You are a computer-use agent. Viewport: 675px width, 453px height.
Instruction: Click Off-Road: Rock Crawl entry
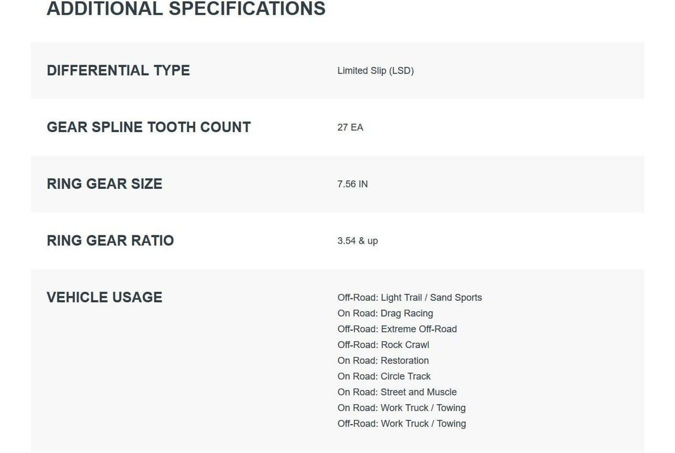click(383, 345)
